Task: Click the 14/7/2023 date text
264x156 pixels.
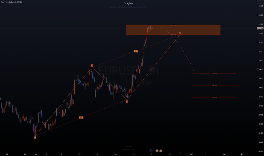Action: (x=129, y=147)
